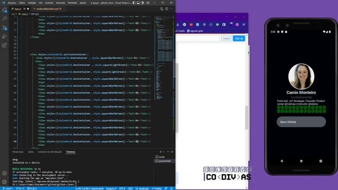
Task: Click the green circle extension icon in browser
Action: click(218, 25)
